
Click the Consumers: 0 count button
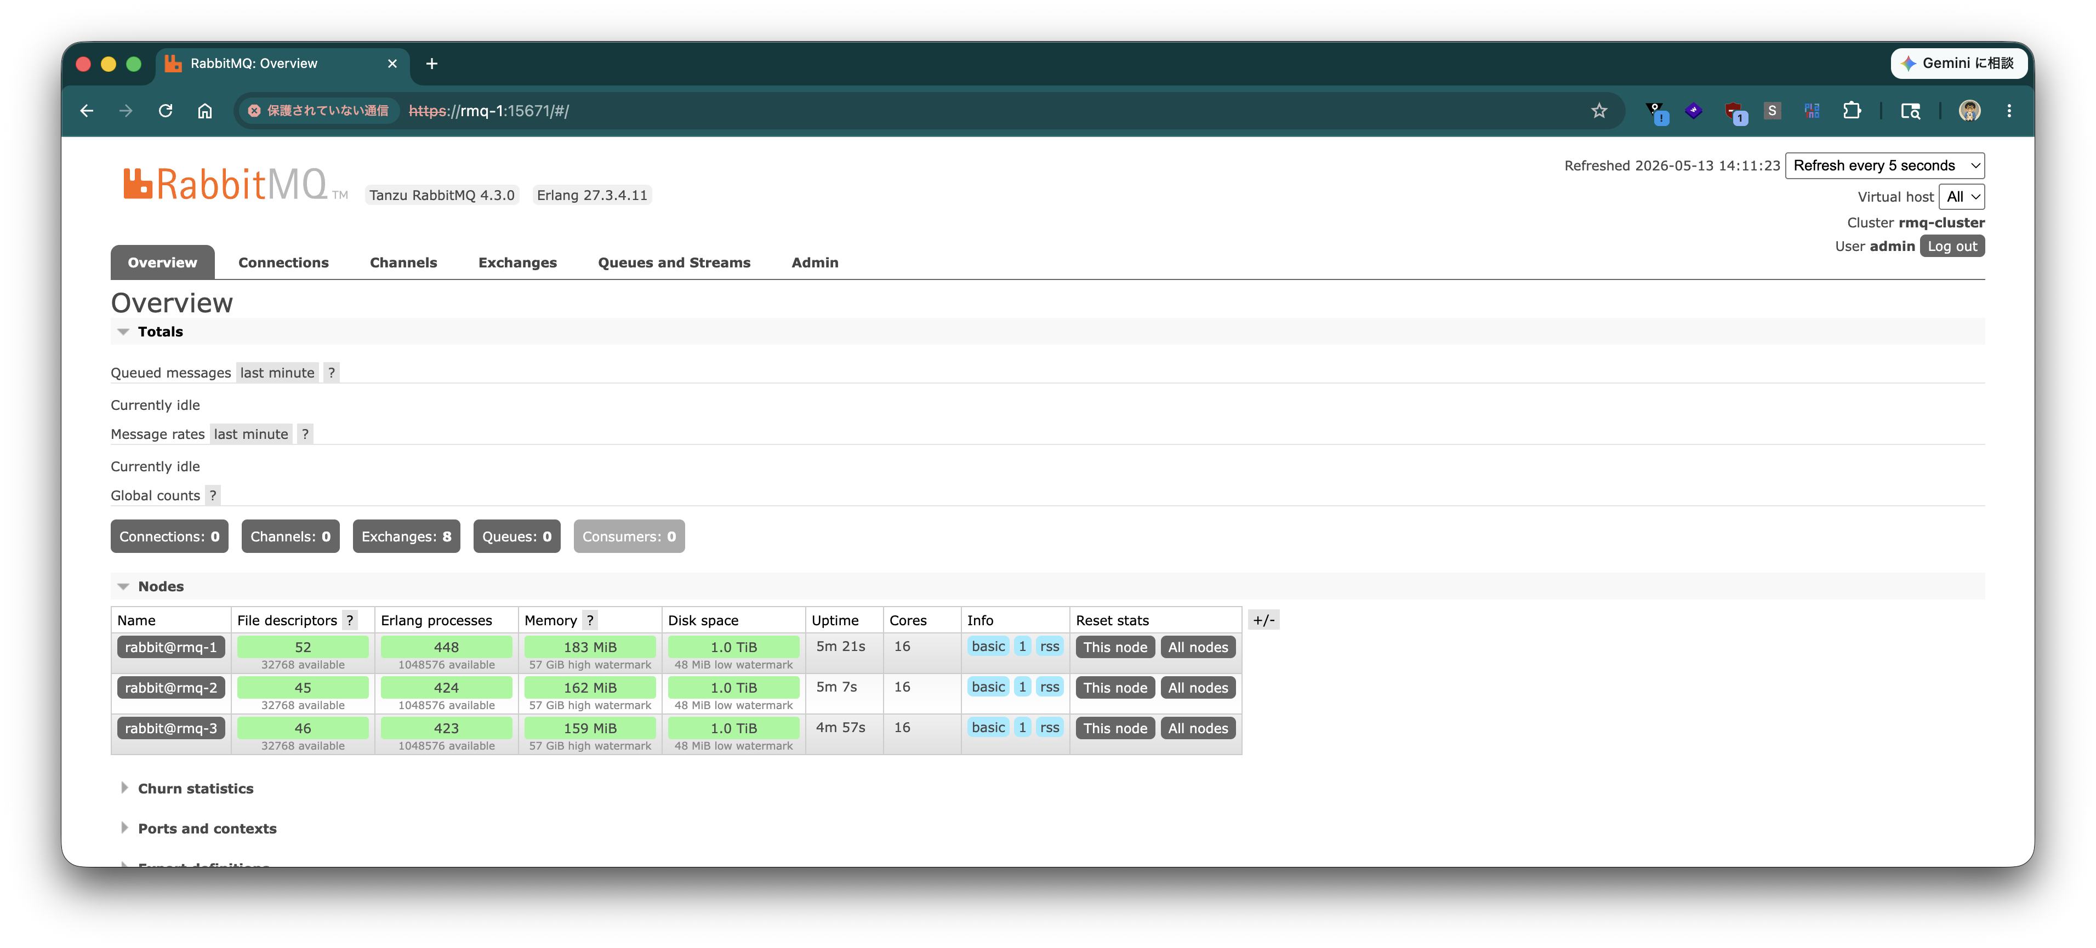point(629,536)
